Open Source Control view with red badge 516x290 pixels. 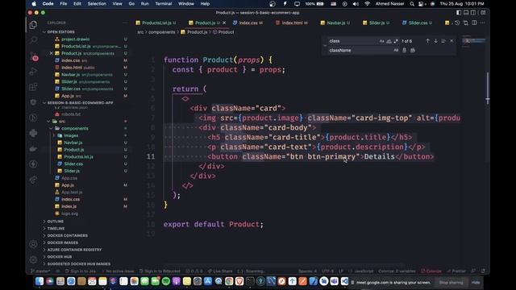(x=34, y=56)
